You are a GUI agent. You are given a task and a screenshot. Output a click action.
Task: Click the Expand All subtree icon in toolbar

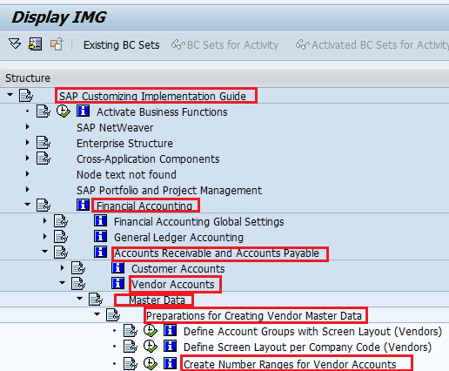tap(15, 44)
